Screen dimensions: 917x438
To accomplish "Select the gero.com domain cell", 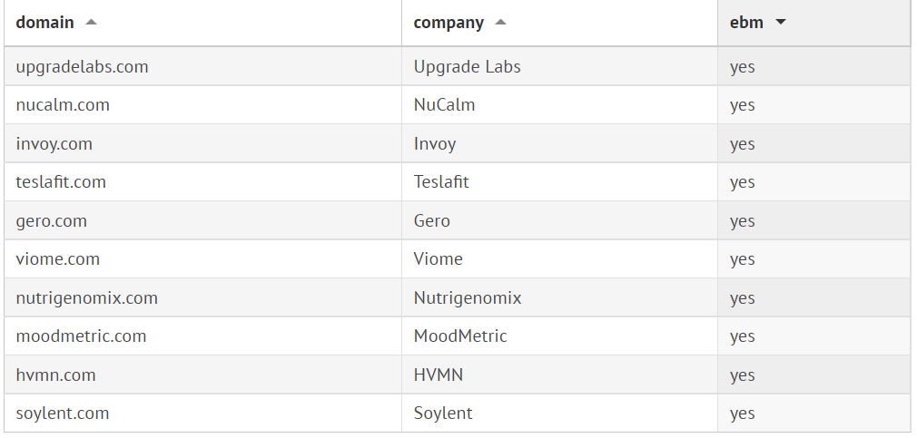I will pos(52,221).
